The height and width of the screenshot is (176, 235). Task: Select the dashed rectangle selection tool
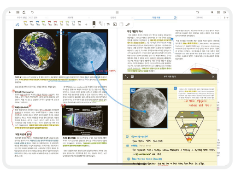(x=121, y=24)
